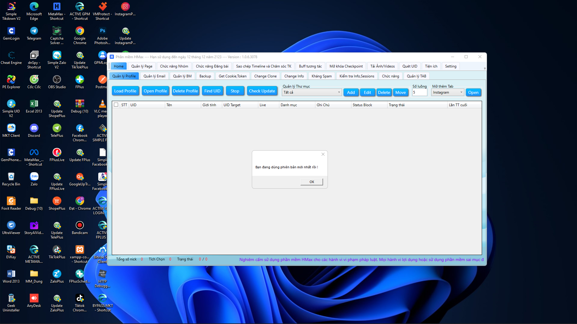This screenshot has height=324, width=577.
Task: Open the Zalo desktop icon
Action: [34, 179]
